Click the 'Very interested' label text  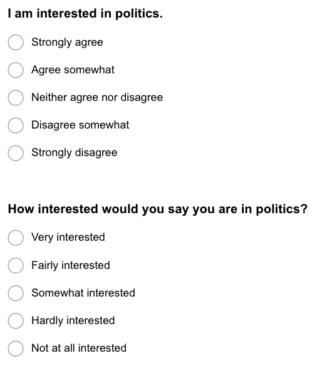click(x=68, y=238)
